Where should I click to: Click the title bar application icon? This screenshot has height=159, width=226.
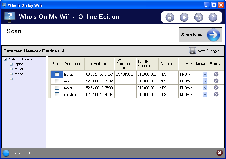click(5, 5)
